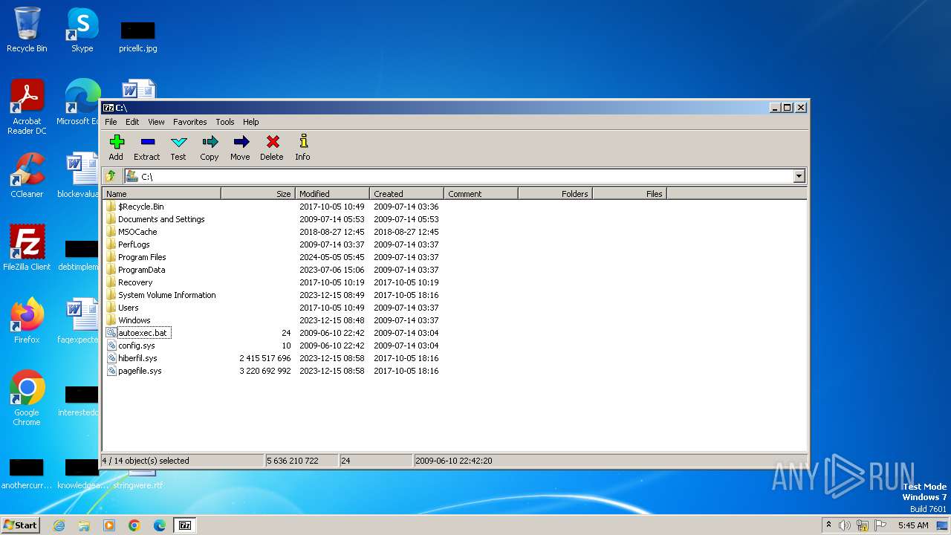Click the Add toolbar icon
Screen dimensions: 951x535
coord(116,147)
